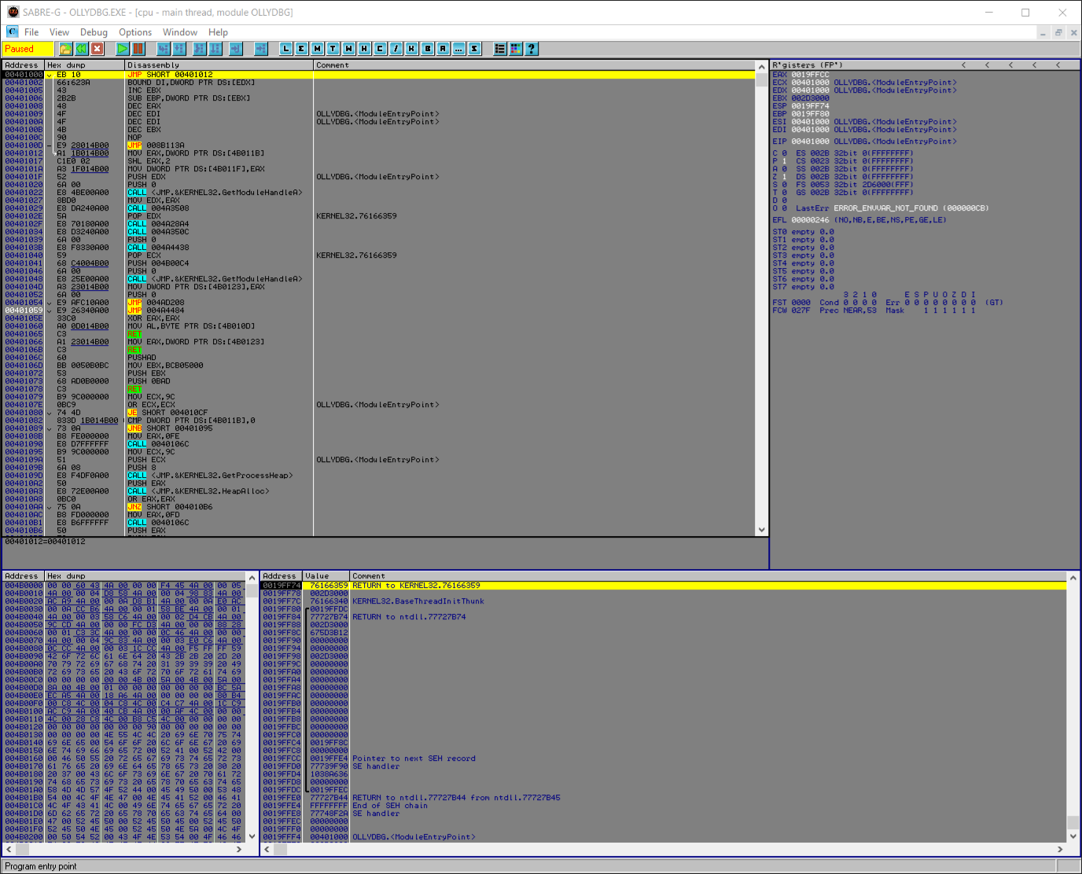
Task: Select stack row End of SEH chain
Action: [x=664, y=806]
